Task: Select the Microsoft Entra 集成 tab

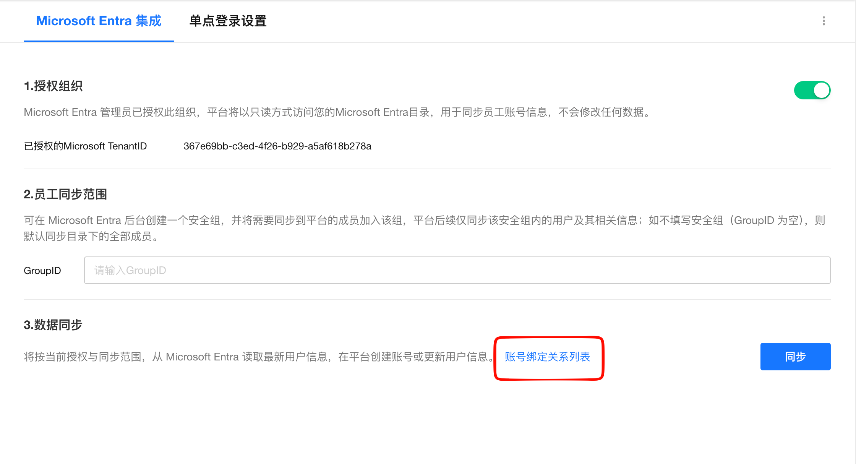Action: (99, 21)
